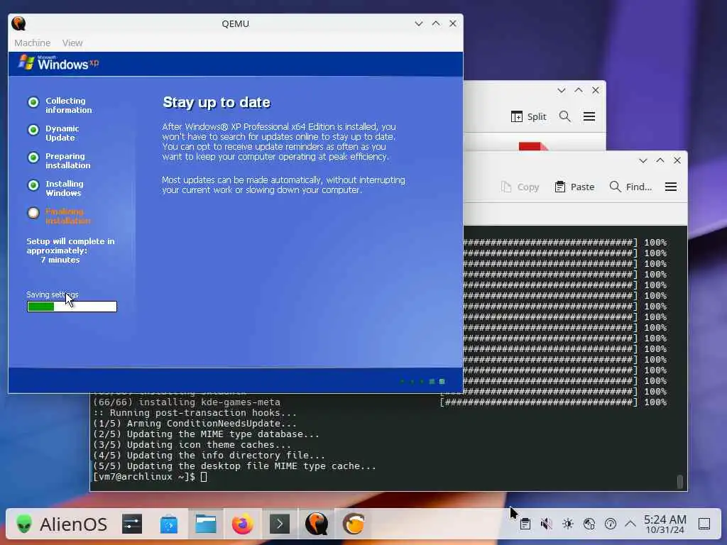Open the terminal hamburger menu
727x545 pixels.
(x=671, y=187)
